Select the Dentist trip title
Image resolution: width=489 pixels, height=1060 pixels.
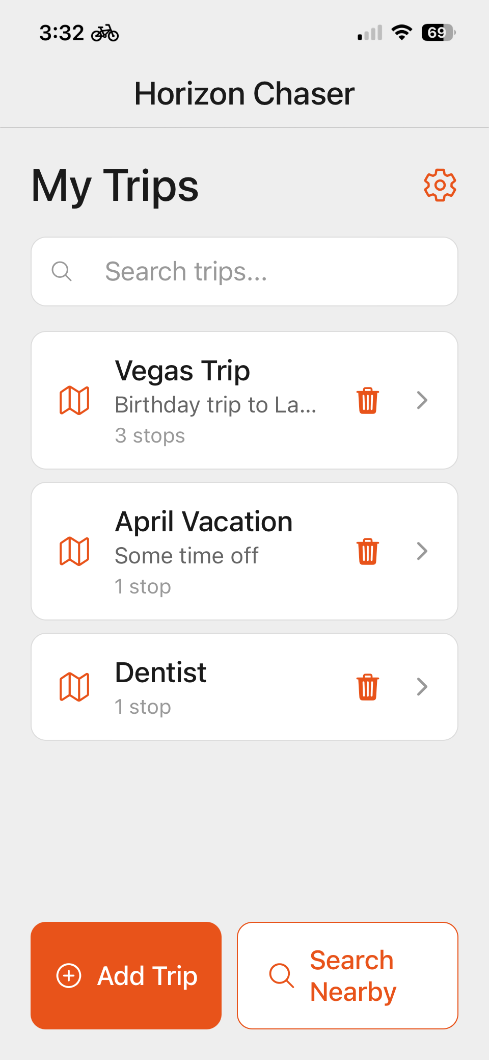pyautogui.click(x=160, y=673)
